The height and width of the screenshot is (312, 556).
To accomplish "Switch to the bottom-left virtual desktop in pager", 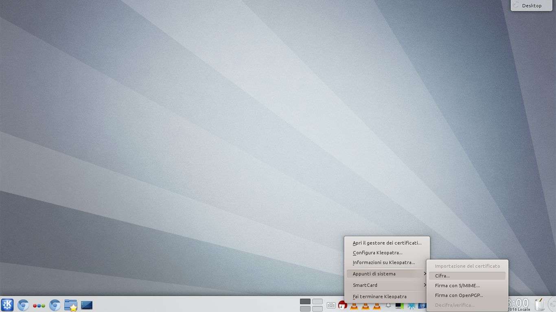I will [305, 309].
